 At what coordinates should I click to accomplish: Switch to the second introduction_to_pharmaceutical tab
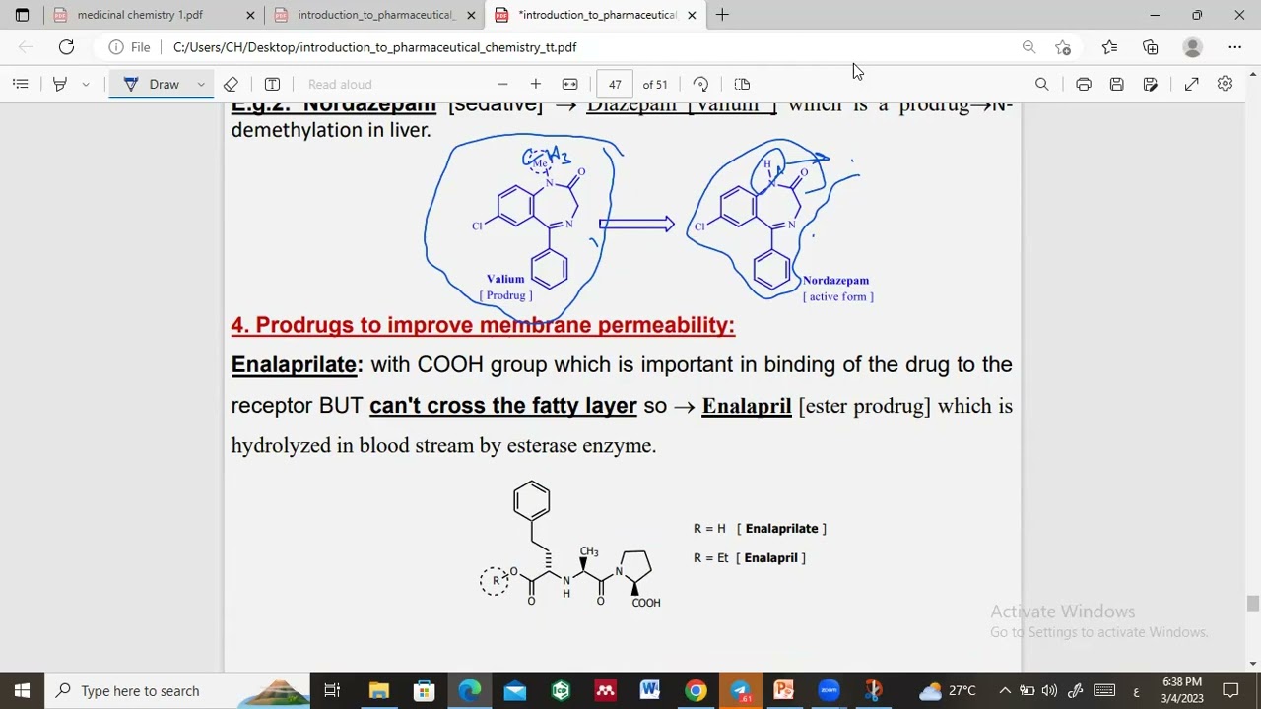click(375, 15)
